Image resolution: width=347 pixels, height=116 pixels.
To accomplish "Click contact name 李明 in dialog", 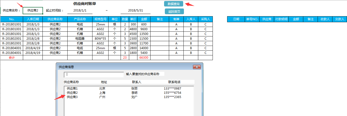I will (x=134, y=93).
